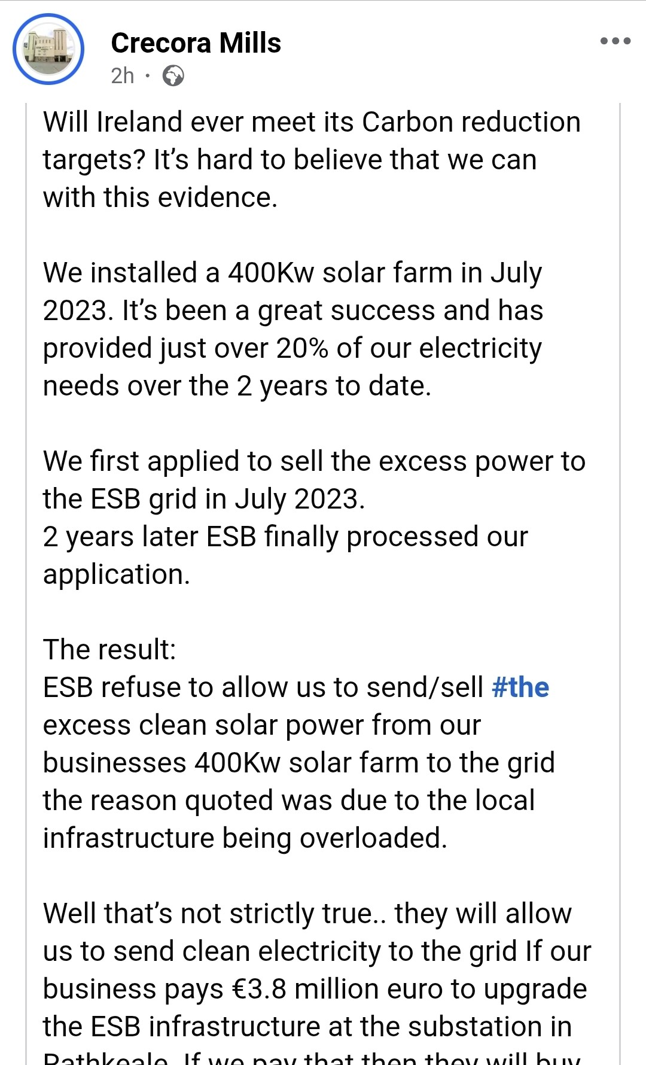The height and width of the screenshot is (1065, 646).
Task: Click the "We first applied to sell" line
Action: pyautogui.click(x=314, y=461)
